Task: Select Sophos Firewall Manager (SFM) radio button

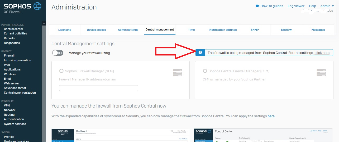Action: pyautogui.click(x=61, y=71)
